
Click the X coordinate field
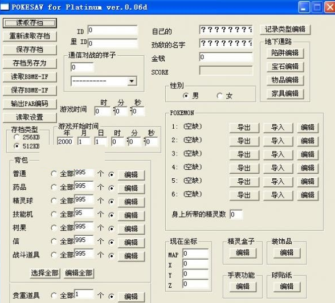pyautogui.click(x=195, y=264)
